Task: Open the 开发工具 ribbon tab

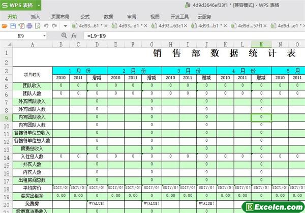Action: click(x=179, y=17)
